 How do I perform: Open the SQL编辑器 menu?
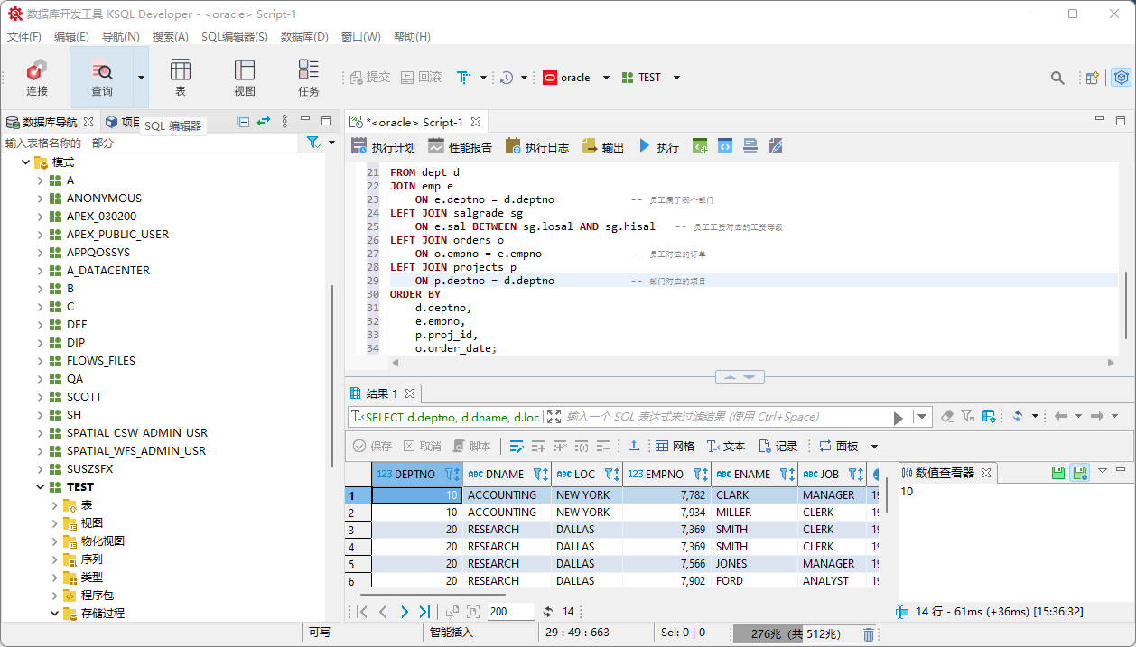234,37
